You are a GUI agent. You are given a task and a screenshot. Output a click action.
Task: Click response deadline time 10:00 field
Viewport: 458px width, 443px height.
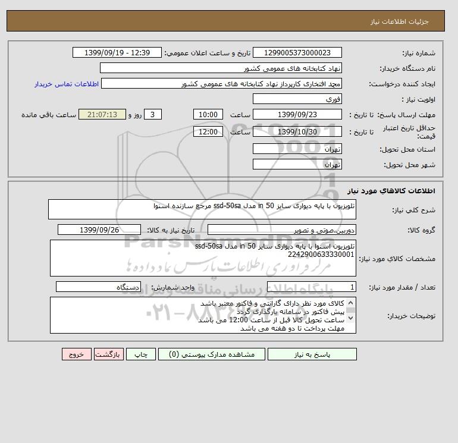[x=208, y=115]
